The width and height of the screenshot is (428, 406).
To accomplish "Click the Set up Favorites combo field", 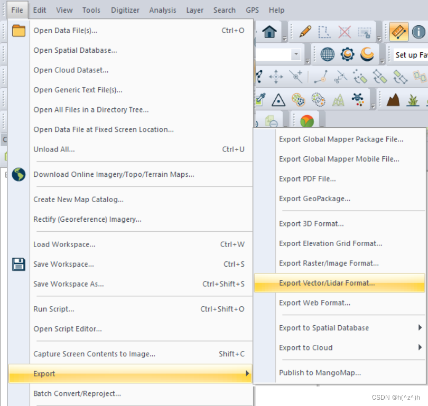I will coord(411,55).
